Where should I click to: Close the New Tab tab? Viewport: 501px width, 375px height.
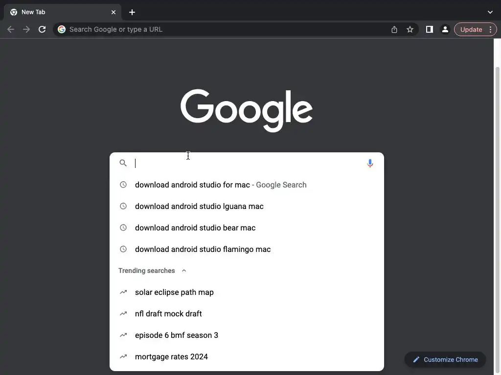coord(114,12)
